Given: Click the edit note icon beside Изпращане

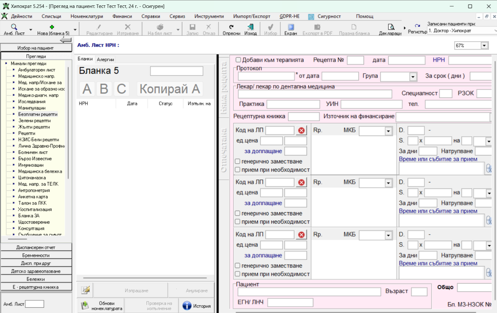Looking at the screenshot, I should pyautogui.click(x=86, y=290).
